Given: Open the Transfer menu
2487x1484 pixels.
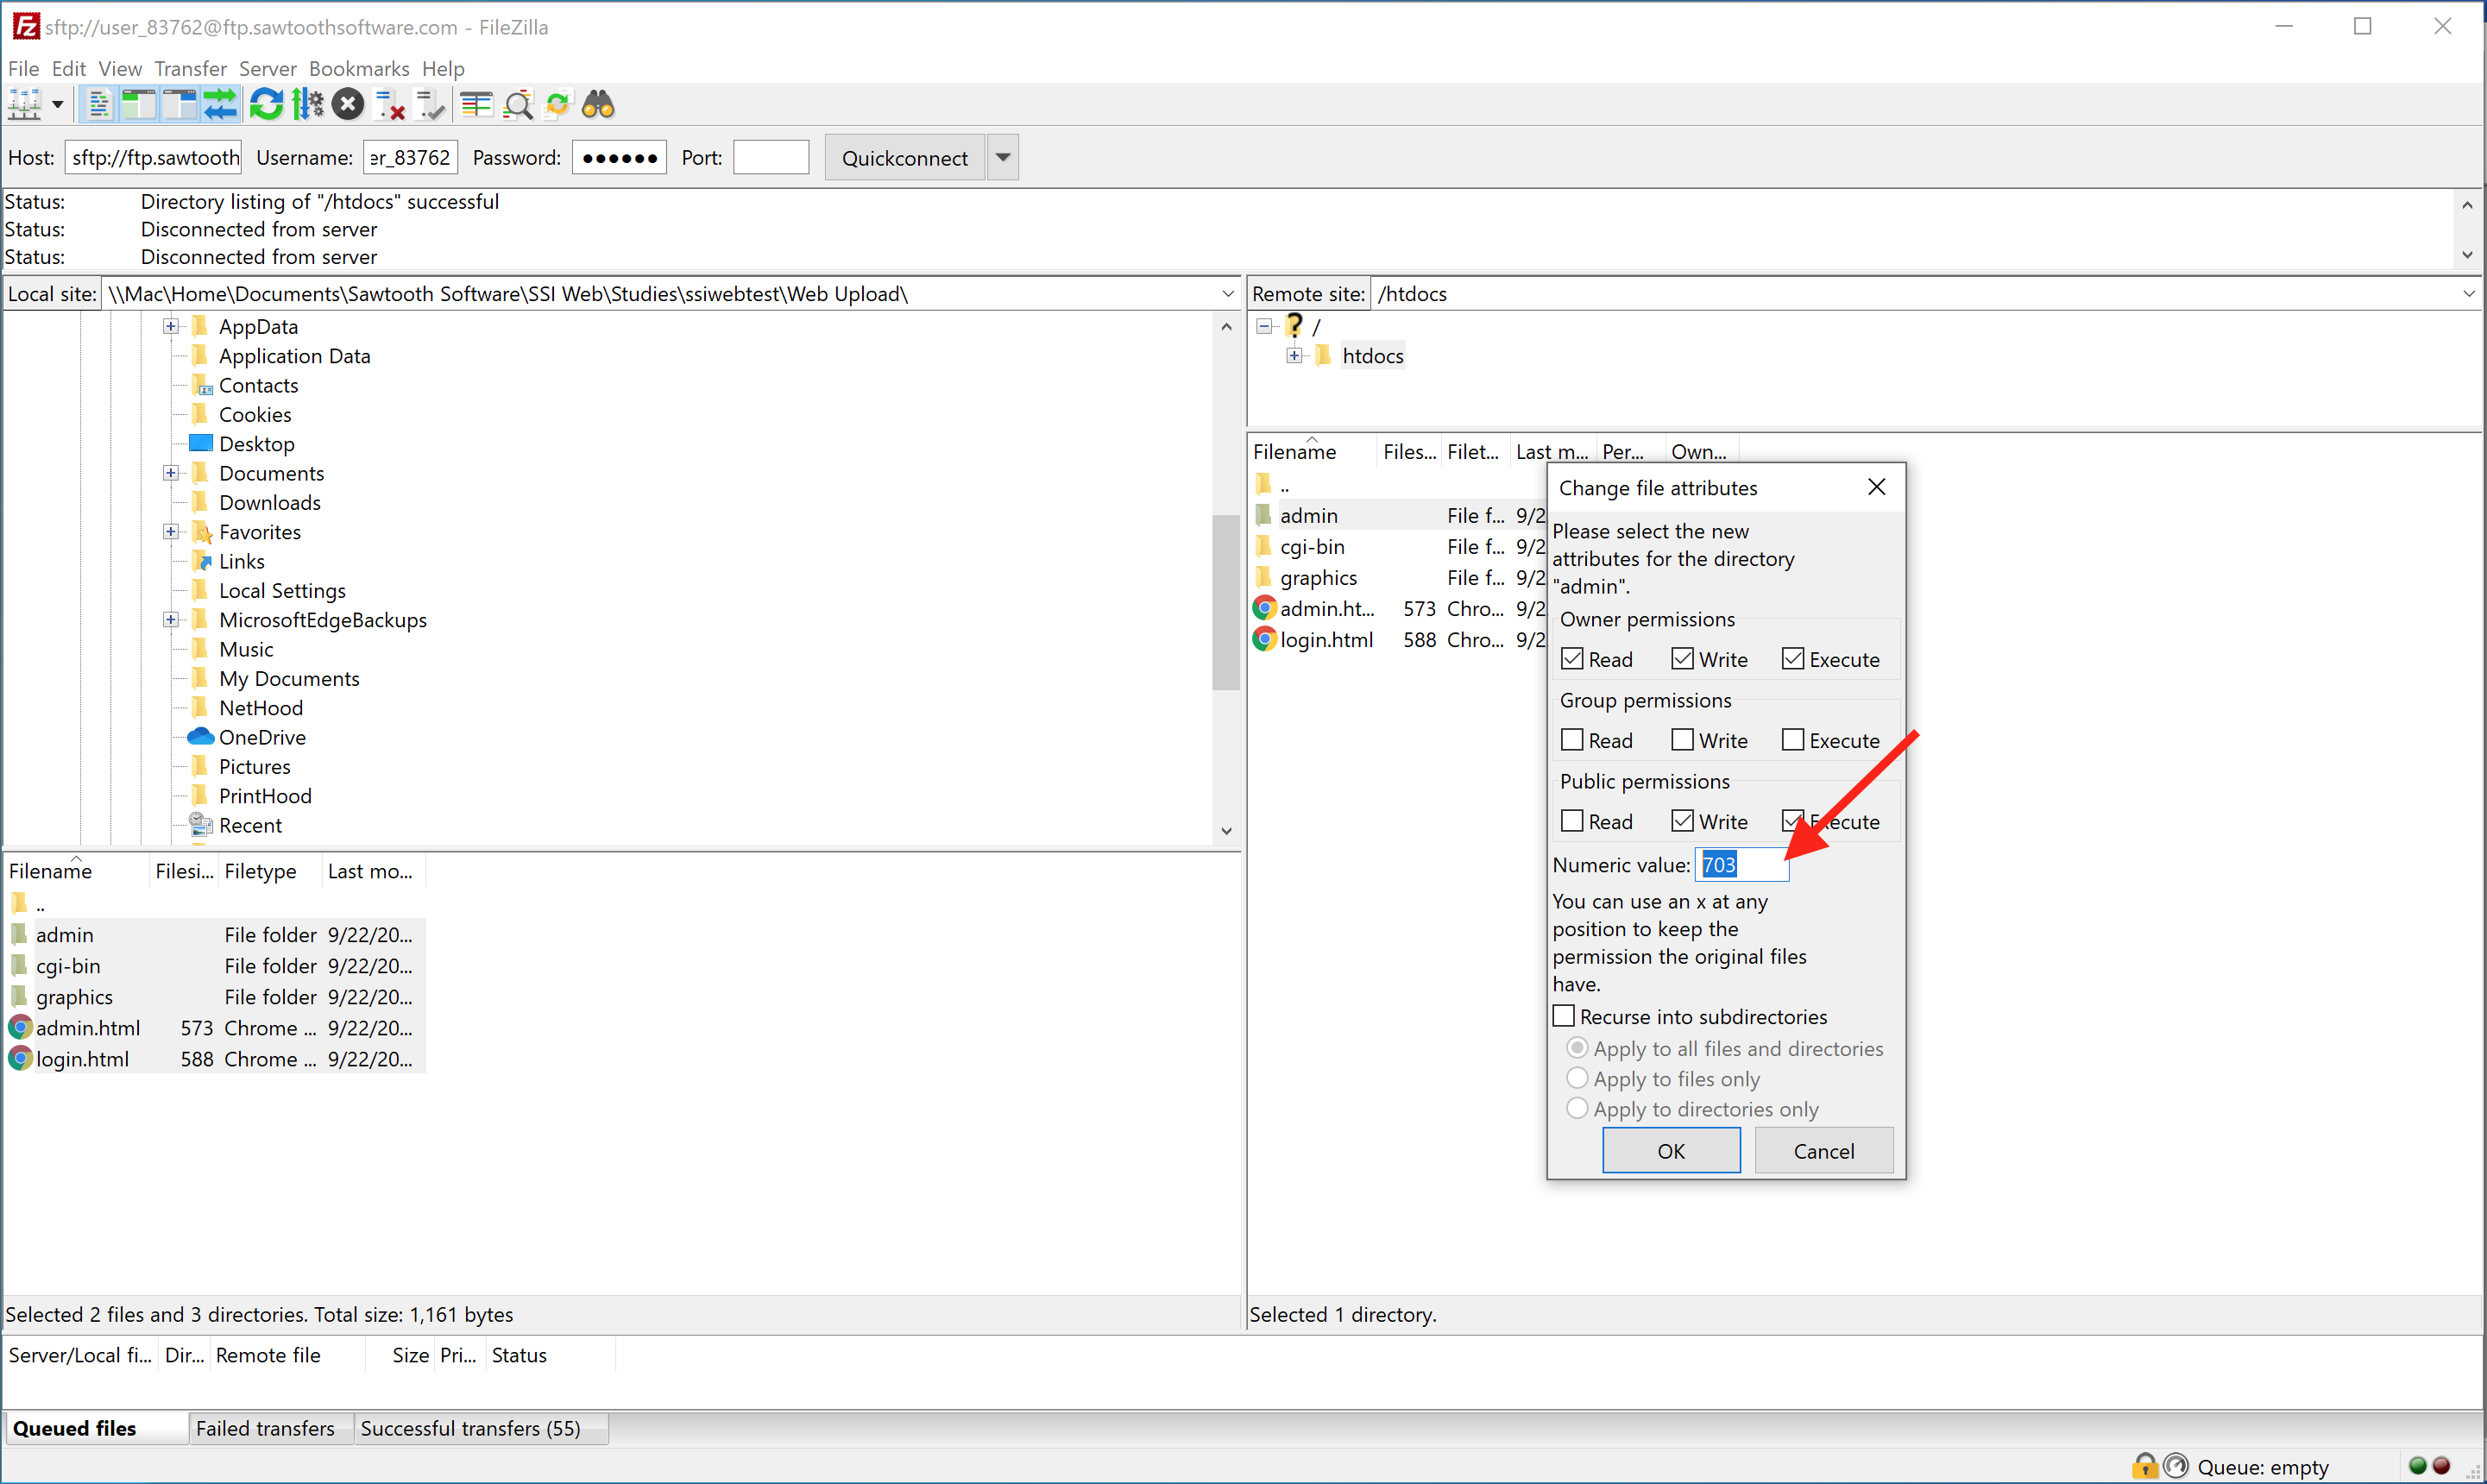Looking at the screenshot, I should [191, 66].
